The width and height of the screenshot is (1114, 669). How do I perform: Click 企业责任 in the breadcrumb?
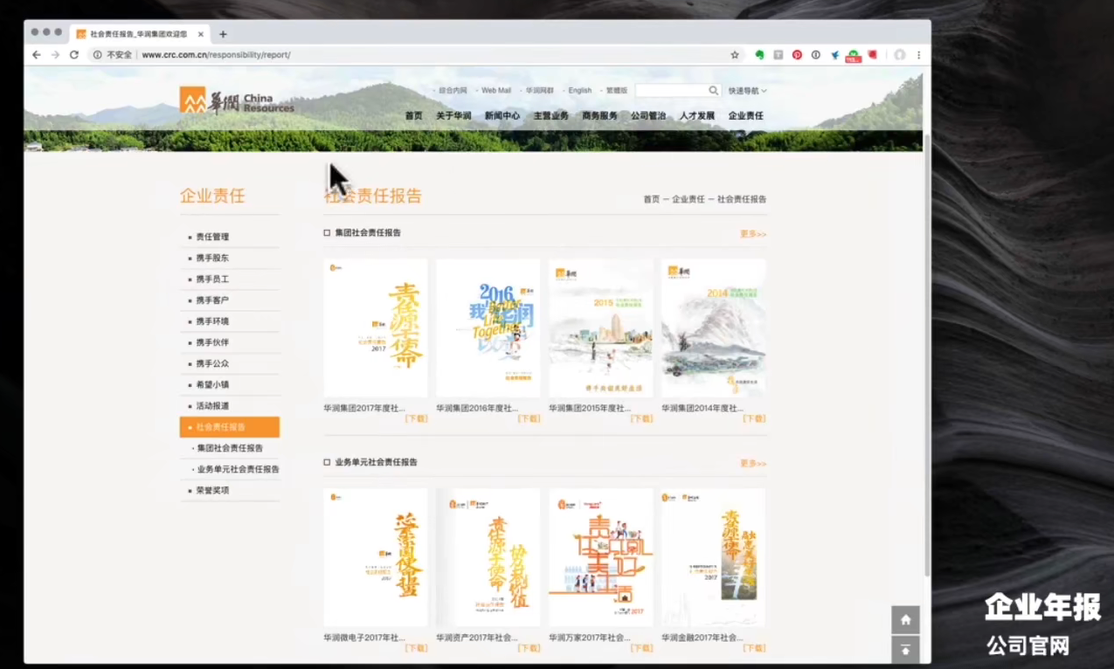point(688,199)
